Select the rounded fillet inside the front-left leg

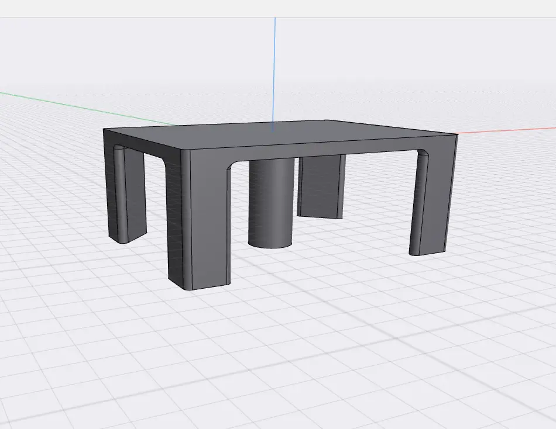click(231, 167)
